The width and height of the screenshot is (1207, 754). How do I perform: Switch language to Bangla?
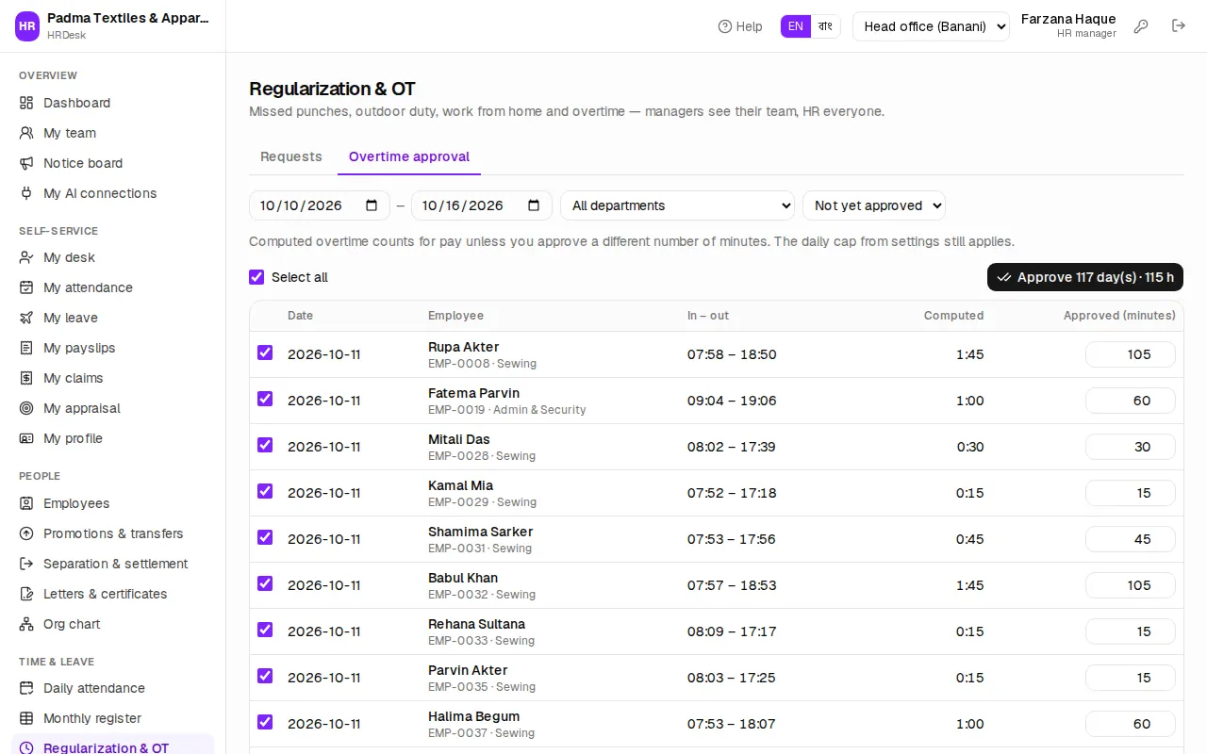825,26
